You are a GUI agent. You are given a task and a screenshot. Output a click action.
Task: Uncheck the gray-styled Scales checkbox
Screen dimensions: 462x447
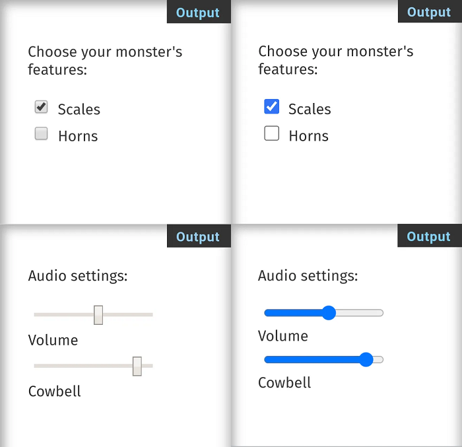pyautogui.click(x=41, y=107)
